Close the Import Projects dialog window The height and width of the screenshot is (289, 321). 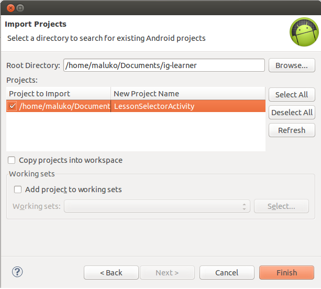click(10, 8)
